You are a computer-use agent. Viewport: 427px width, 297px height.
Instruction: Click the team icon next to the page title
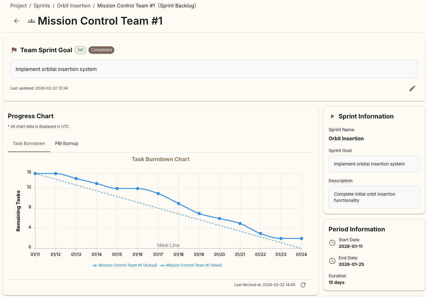pyautogui.click(x=31, y=21)
